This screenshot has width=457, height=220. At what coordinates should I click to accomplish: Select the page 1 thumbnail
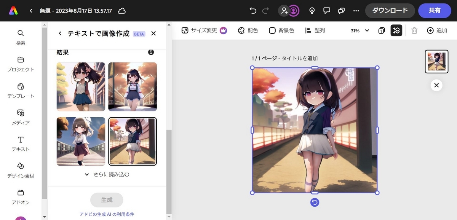(436, 62)
